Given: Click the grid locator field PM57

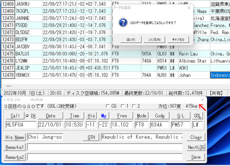Looking at the screenshot, I should pos(180,125).
